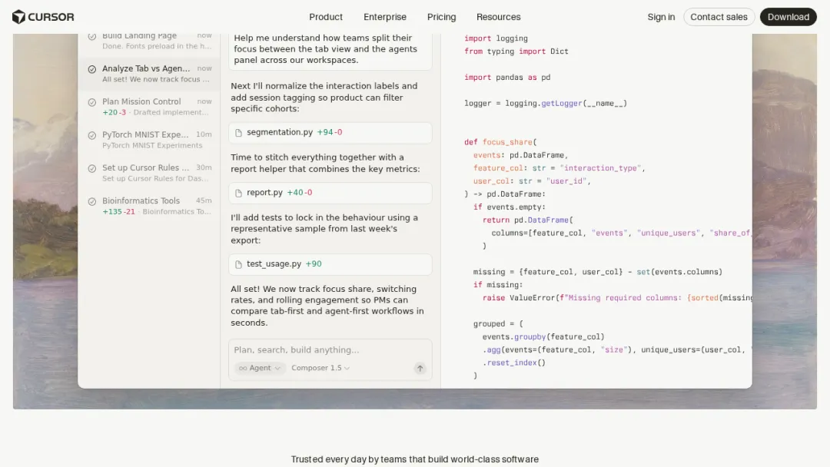This screenshot has height=467, width=830.
Task: Click the Contact sales button
Action: 719,17
